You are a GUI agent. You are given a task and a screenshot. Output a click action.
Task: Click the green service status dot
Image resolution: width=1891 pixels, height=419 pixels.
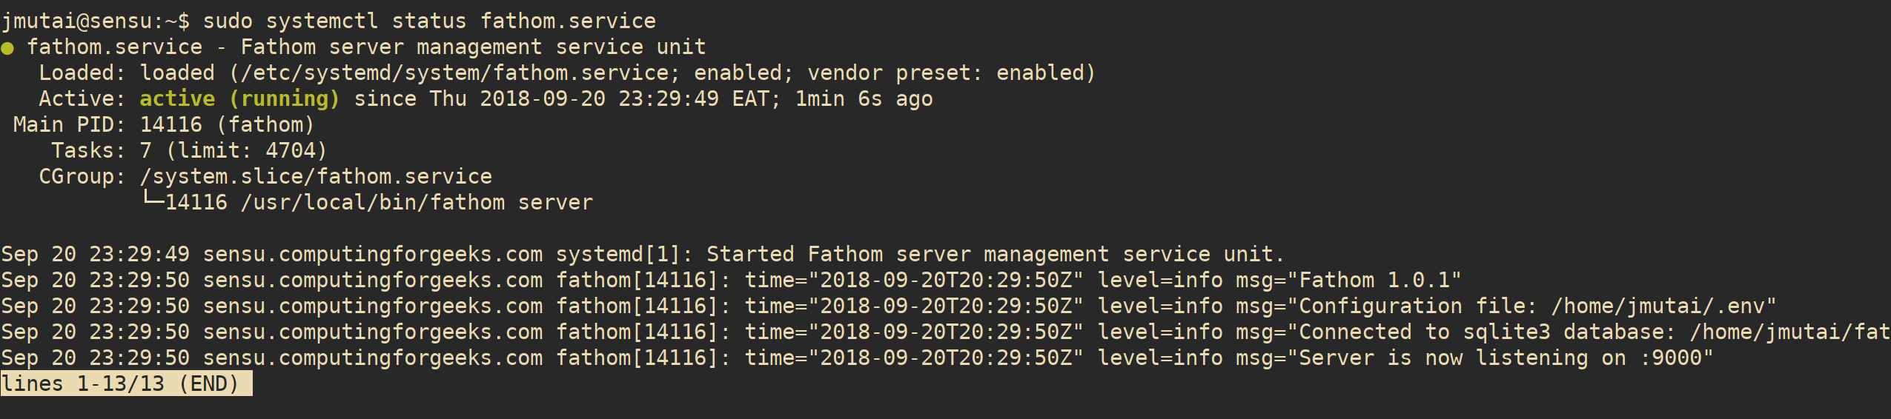pyautogui.click(x=7, y=49)
